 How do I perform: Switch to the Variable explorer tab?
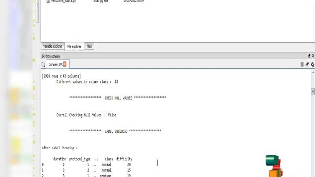(x=53, y=46)
